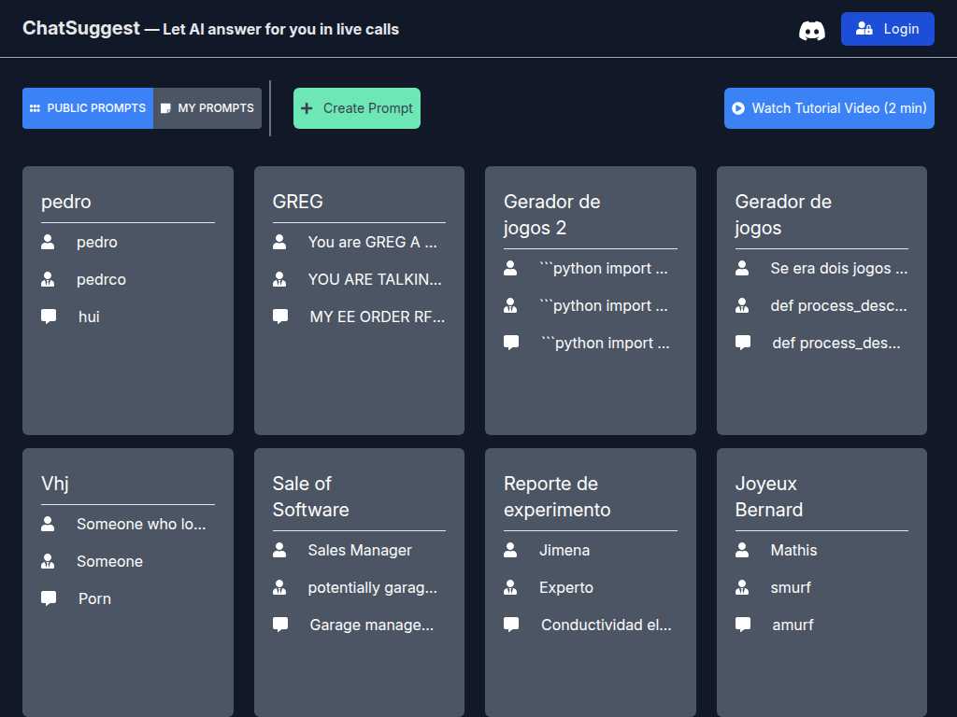Select the 'You are GREG A ...' text
This screenshot has height=717, width=957.
[372, 242]
